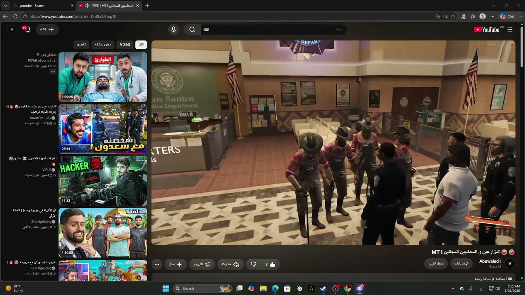The image size is (525, 295).
Task: Open the account avatar menu
Action: pyautogui.click(x=12, y=29)
